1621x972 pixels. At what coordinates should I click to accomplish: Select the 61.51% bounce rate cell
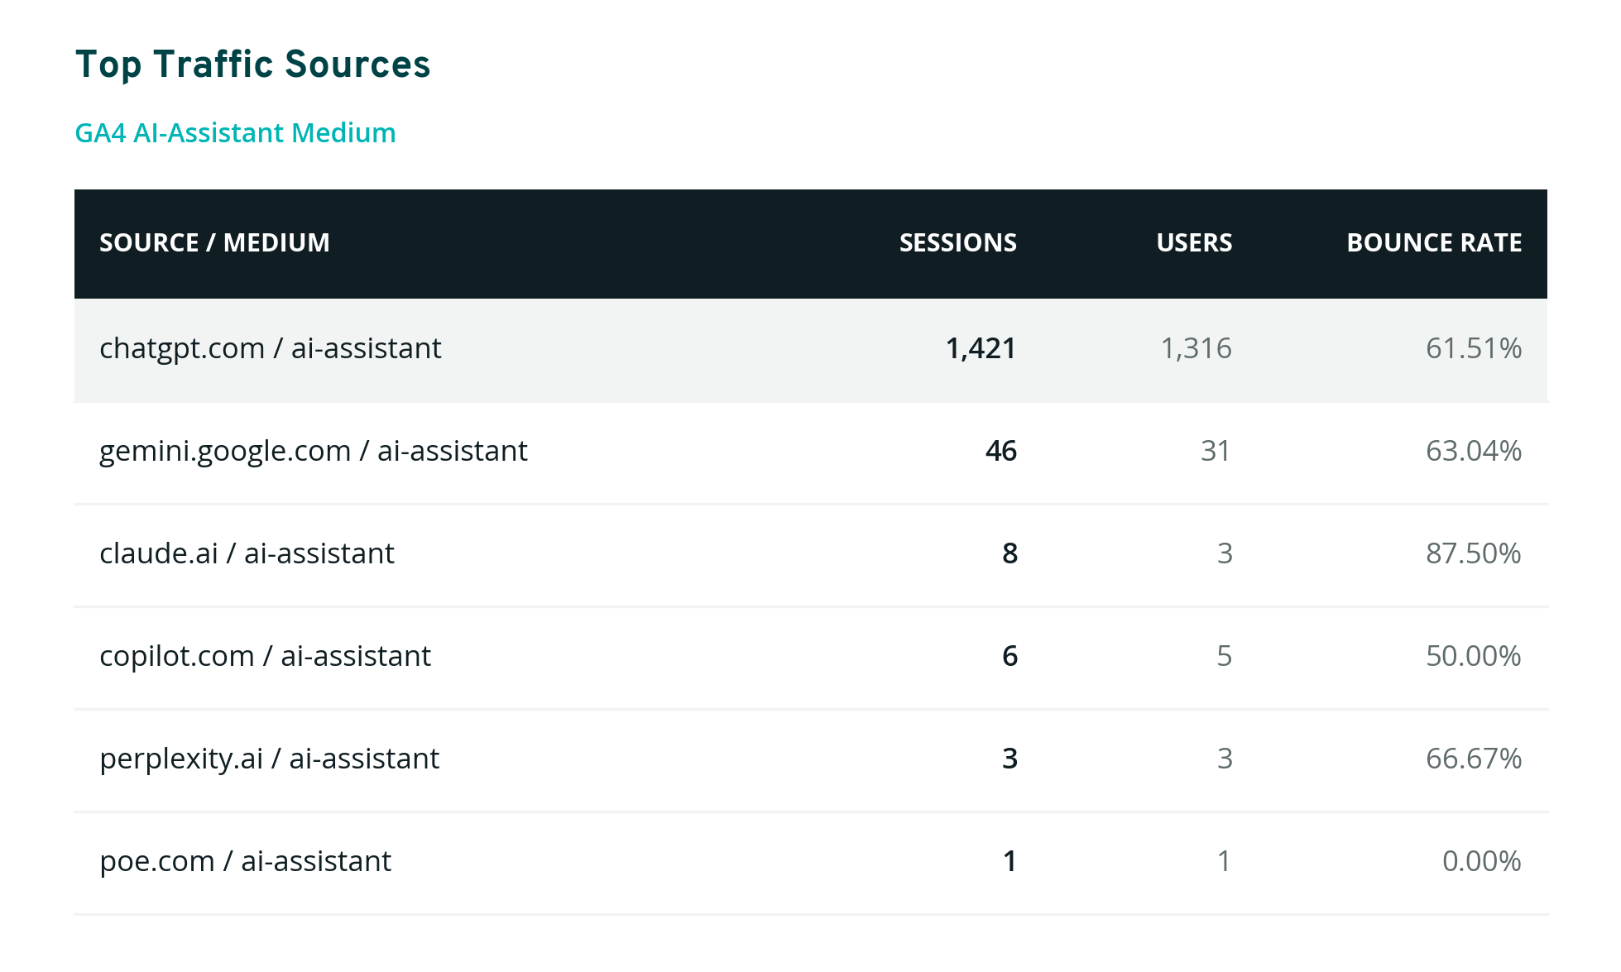point(1474,348)
